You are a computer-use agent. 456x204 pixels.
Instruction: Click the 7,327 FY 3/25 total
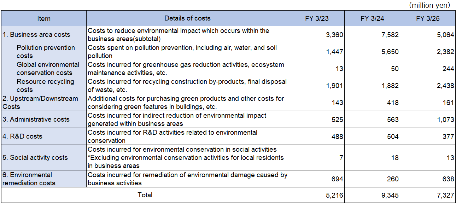[445, 195]
